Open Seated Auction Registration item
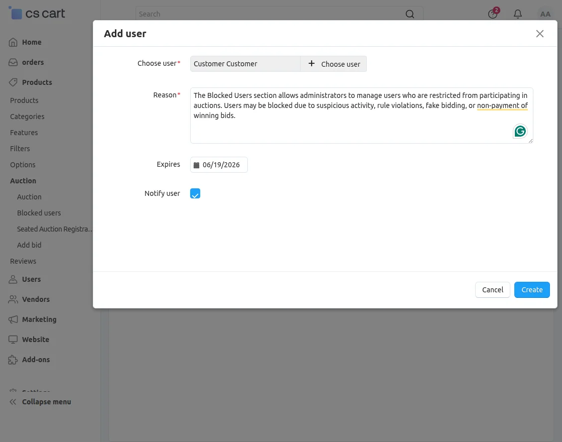The image size is (562, 442). click(55, 229)
